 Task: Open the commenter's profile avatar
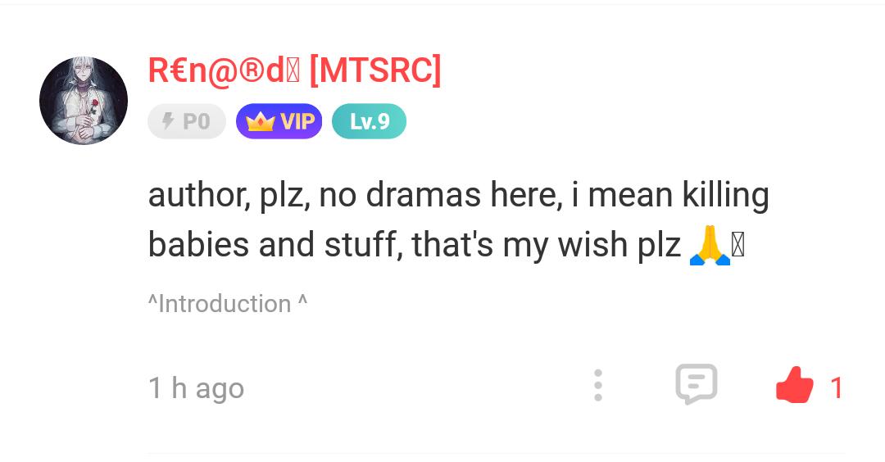pyautogui.click(x=84, y=101)
